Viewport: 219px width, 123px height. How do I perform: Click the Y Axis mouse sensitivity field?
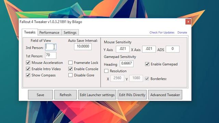(123, 49)
